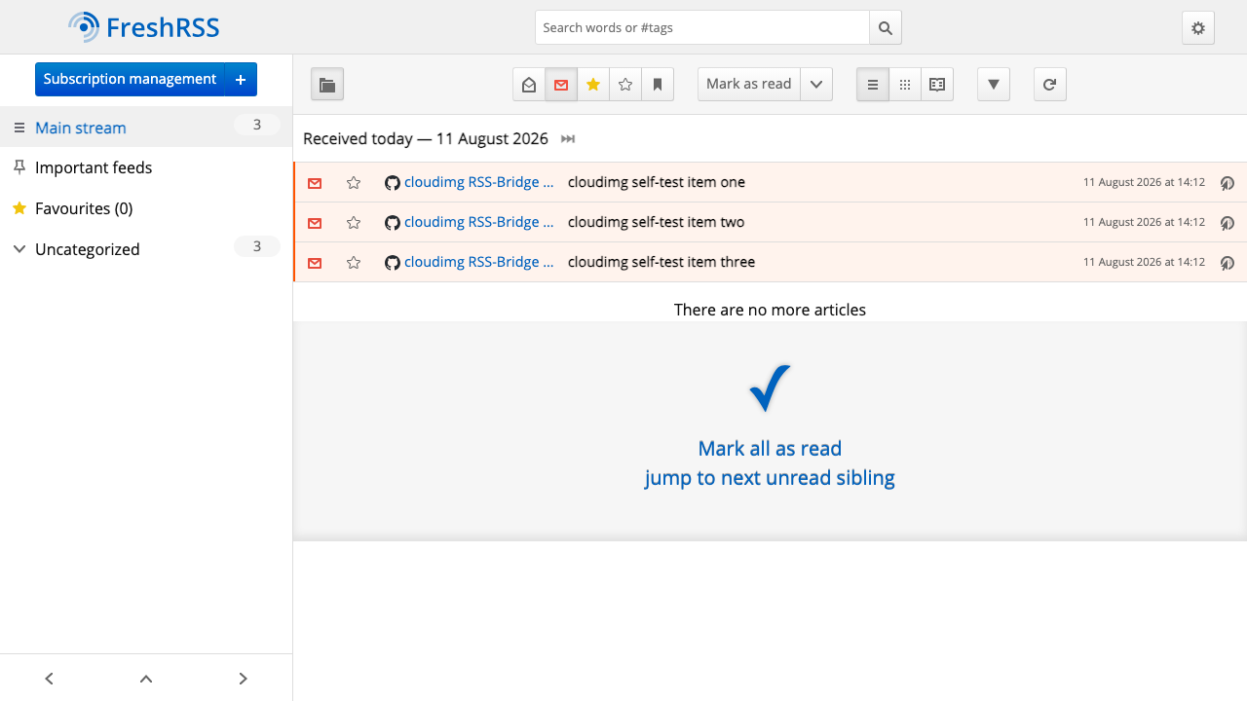Screen dimensions: 1247x701
Task: Toggle show read articles filter
Action: (x=529, y=85)
